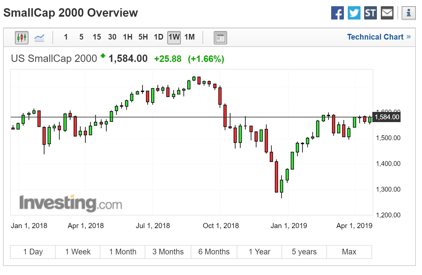This screenshot has width=422, height=275.
Task: Open the info icon button
Action: (x=408, y=13)
